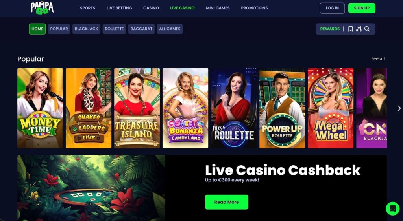This screenshot has width=403, height=221.
Task: Open the Promotions page
Action: point(254,8)
